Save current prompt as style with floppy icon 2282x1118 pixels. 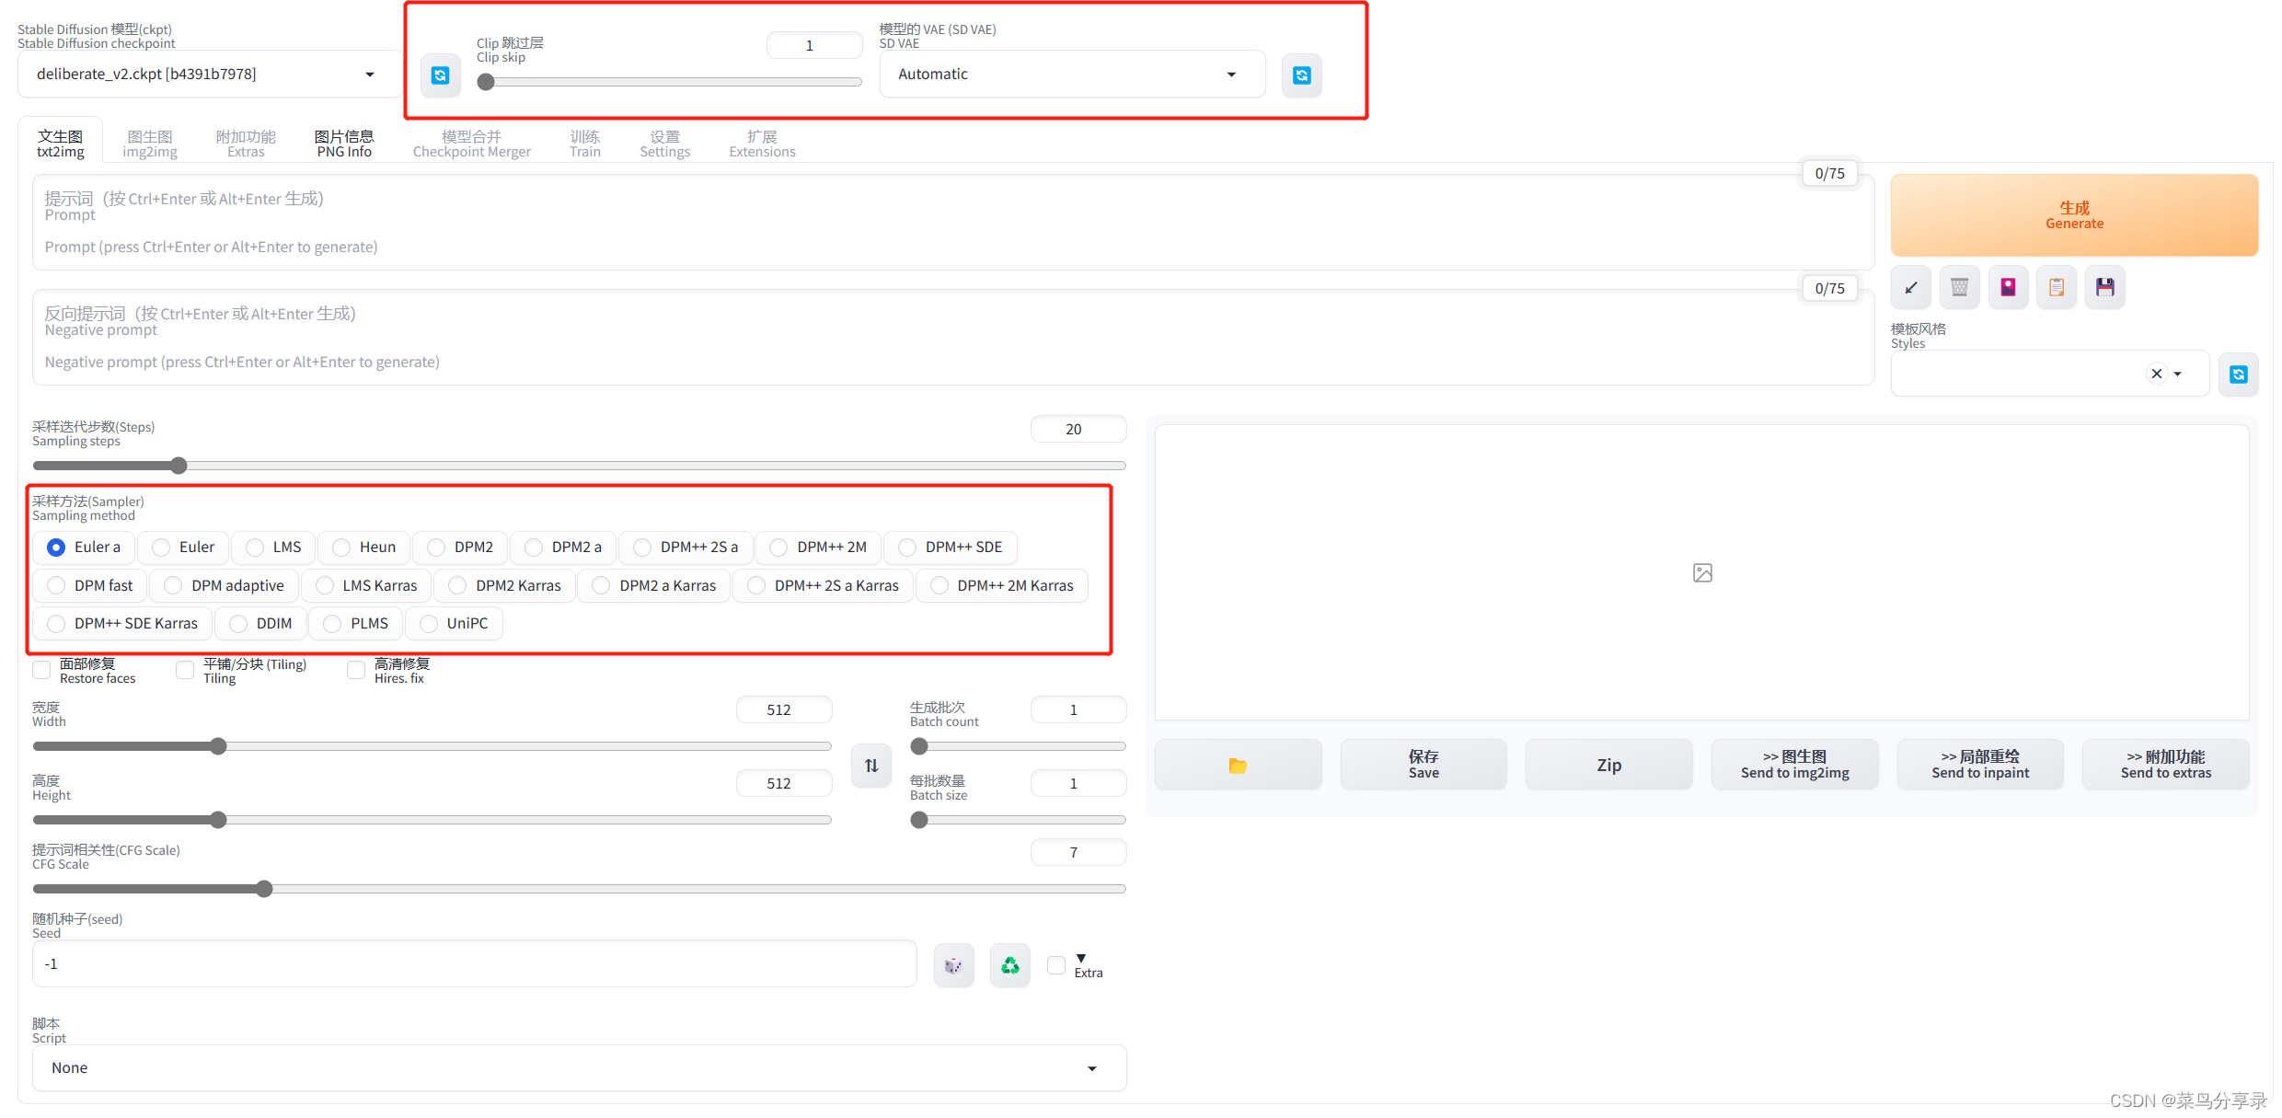pos(2104,287)
